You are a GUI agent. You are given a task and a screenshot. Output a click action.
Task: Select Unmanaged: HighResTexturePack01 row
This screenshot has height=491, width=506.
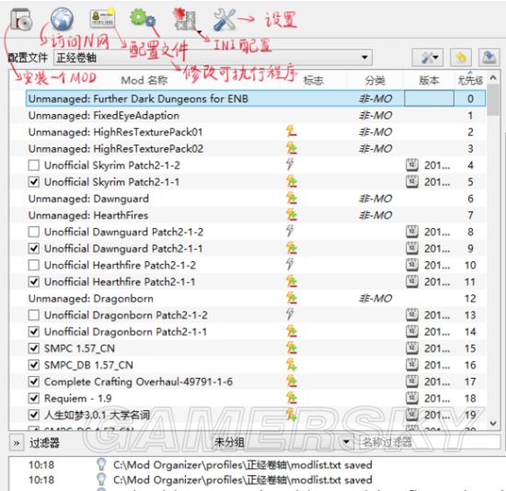point(248,131)
